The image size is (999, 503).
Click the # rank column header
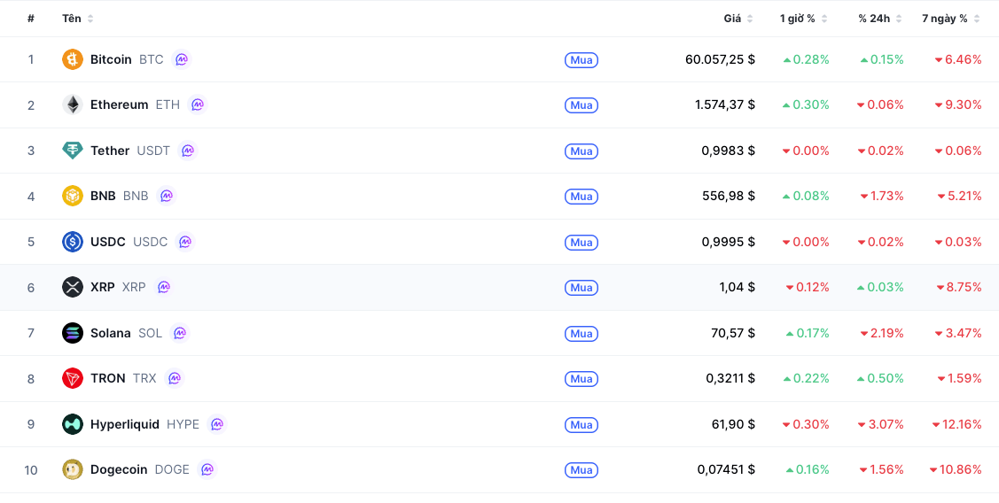coord(30,19)
